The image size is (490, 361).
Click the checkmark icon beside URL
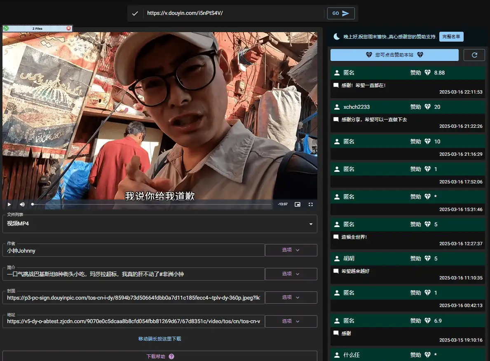(x=135, y=13)
